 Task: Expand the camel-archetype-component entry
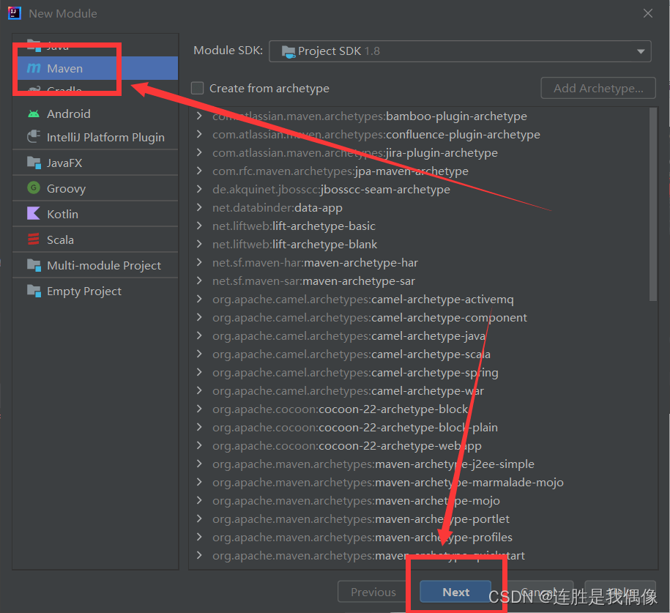pos(199,318)
